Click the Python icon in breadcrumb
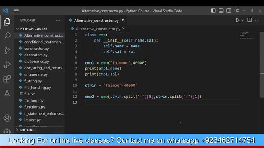The width and height of the screenshot is (264, 148). point(73,29)
